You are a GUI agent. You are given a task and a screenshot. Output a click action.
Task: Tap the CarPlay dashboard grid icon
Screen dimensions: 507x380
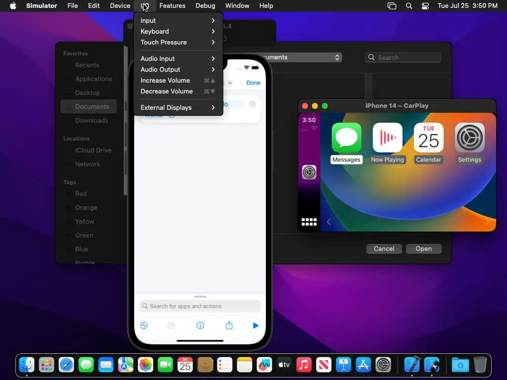(x=309, y=222)
